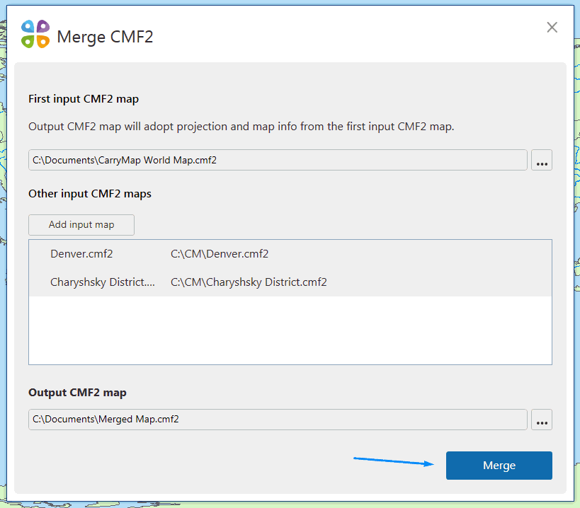
Task: Click the Output CMF2 map heading
Action: 75,392
